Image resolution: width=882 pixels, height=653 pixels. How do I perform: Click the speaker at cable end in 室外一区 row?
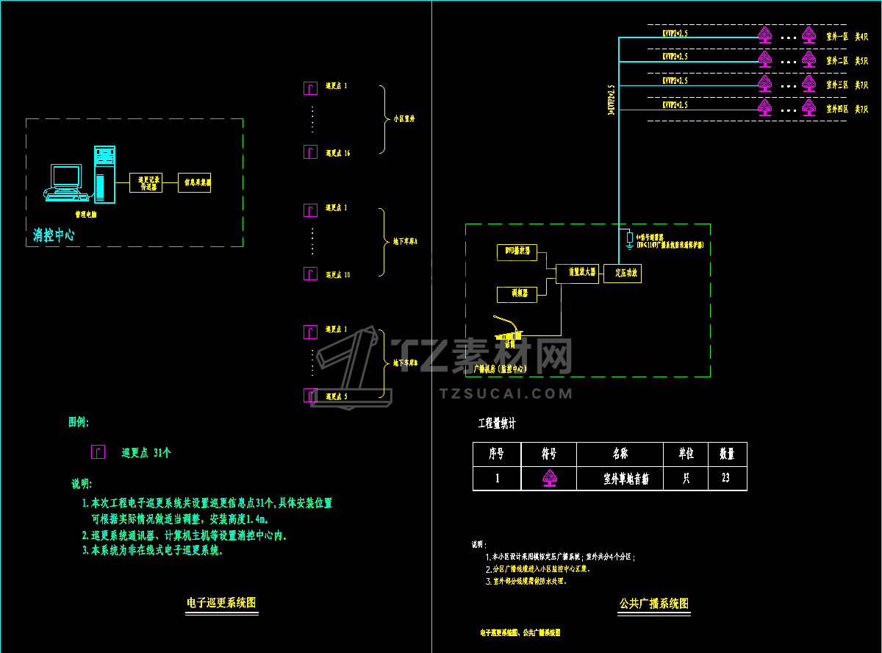(764, 35)
